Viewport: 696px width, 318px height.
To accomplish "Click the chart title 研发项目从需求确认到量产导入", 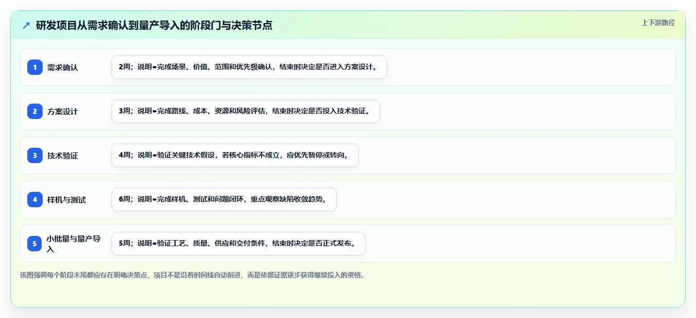I will click(x=154, y=25).
